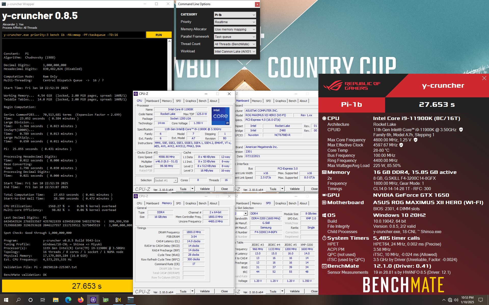
Task: Show hidden system tray icons chevron
Action: click(x=444, y=300)
